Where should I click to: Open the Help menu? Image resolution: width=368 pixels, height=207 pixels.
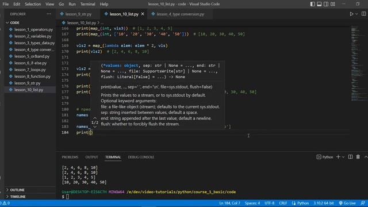[104, 4]
